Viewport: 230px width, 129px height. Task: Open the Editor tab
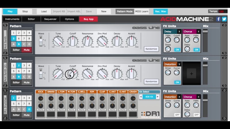tap(31, 19)
